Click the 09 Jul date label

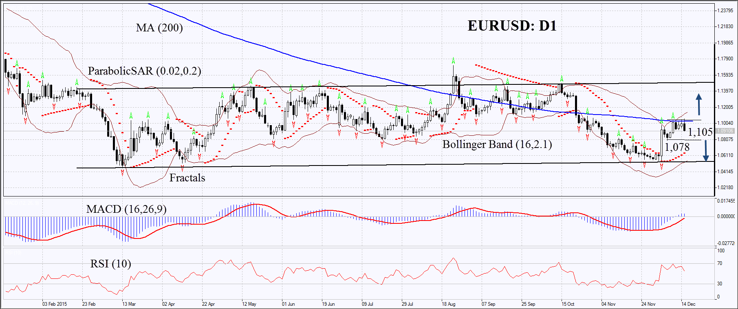[368, 304]
